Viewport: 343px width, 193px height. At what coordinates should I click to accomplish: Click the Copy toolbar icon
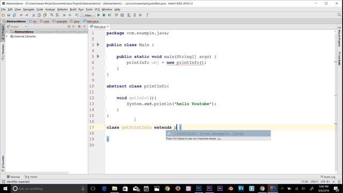coord(39,15)
